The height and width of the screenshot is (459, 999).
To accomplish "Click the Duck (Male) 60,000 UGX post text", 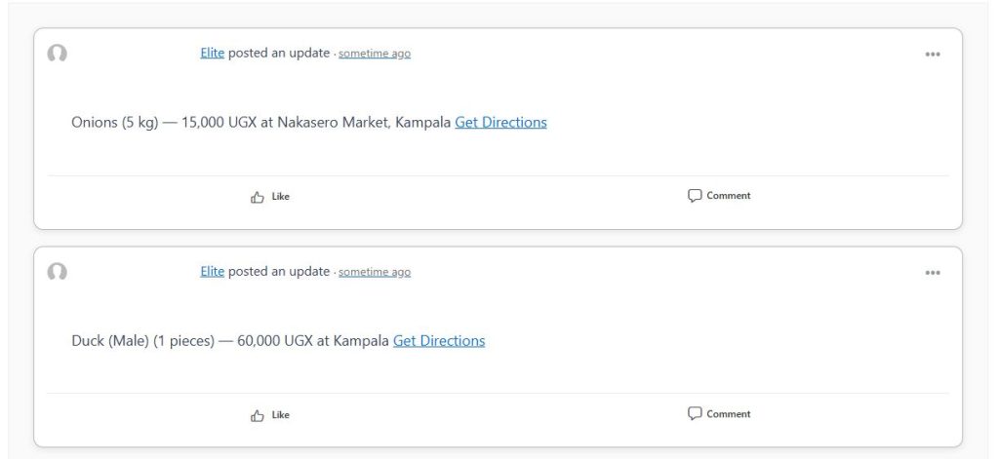I will point(230,340).
